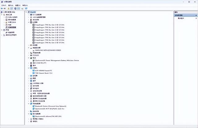Click the 系统设备 System devices icon
This screenshot has height=128, width=198.
pos(31,111)
